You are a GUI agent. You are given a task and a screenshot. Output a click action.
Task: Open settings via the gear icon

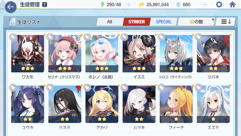[219, 5]
